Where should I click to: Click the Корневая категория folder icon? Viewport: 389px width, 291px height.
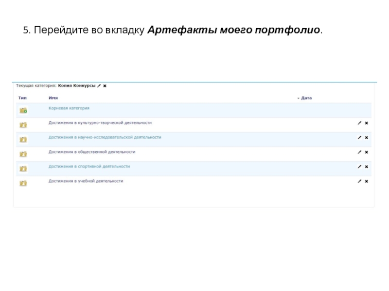(x=23, y=111)
